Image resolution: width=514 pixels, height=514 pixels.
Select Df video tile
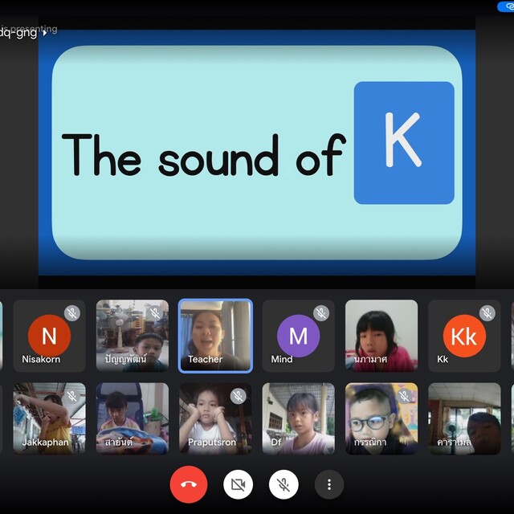coord(298,418)
